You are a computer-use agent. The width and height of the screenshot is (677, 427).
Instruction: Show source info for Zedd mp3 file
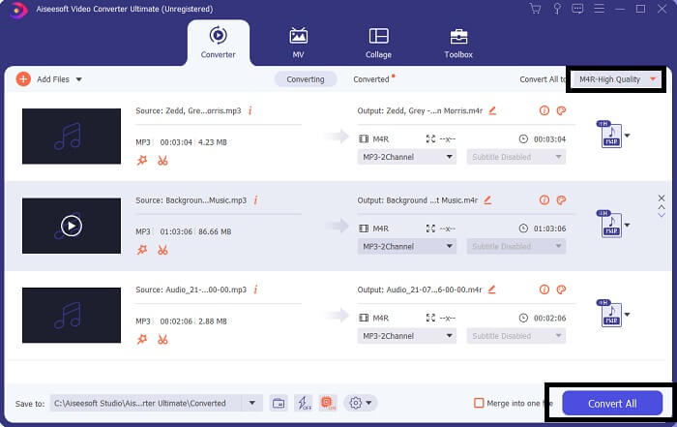250,110
